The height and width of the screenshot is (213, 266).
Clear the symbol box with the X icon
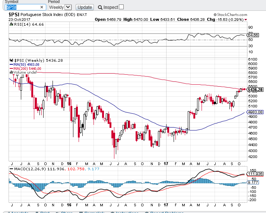pos(42,7)
